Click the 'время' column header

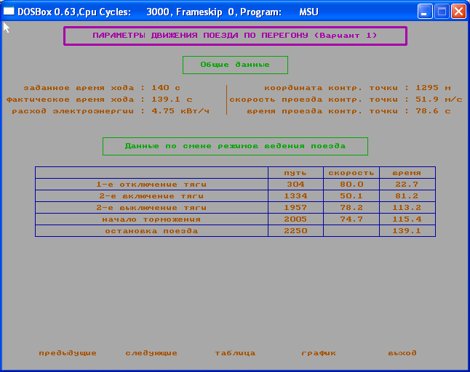click(407, 173)
